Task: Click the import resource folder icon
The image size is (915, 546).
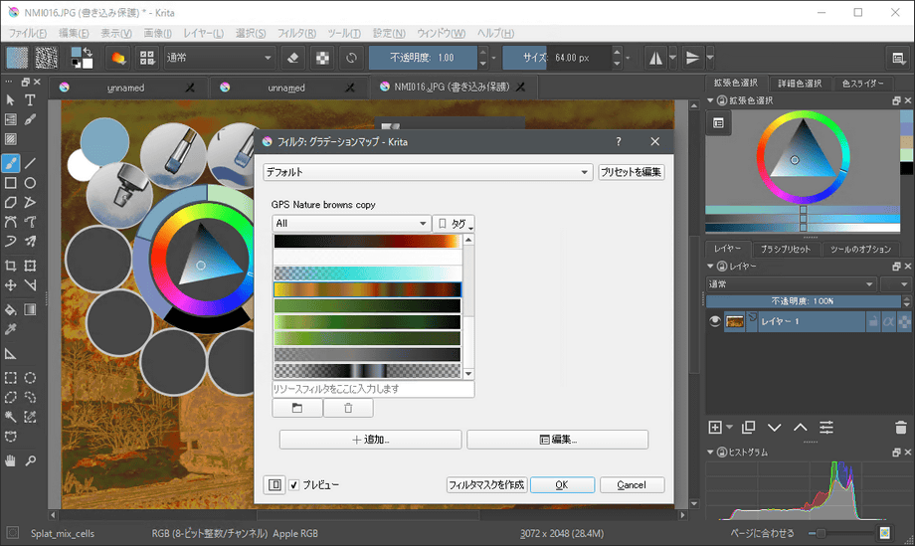Action: coord(297,408)
